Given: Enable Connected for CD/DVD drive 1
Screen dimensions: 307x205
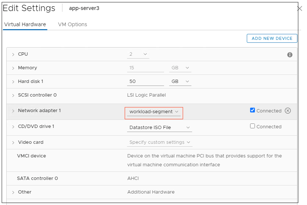Looking at the screenshot, I should coord(253,126).
